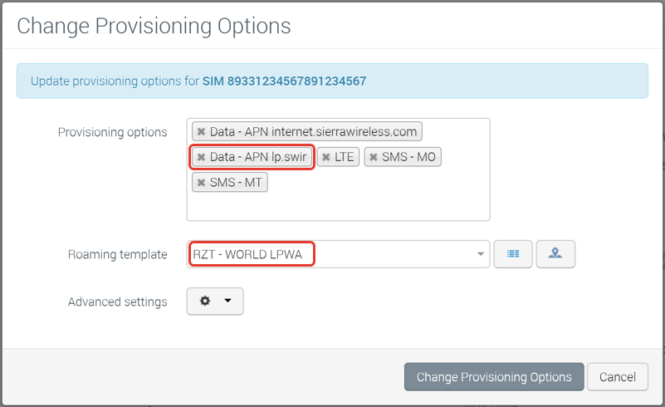Open the roaming template list view icon
This screenshot has width=665, height=407.
point(513,254)
